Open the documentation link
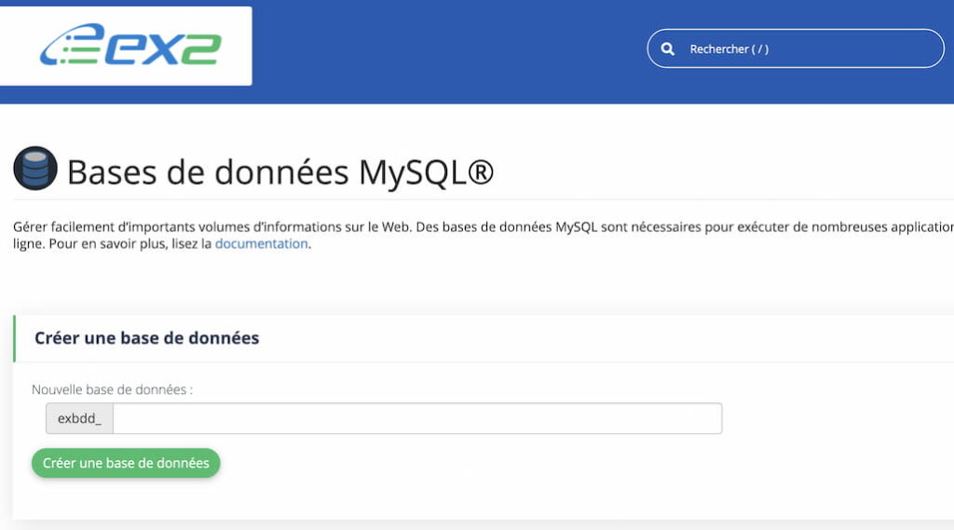The height and width of the screenshot is (530, 954). [261, 243]
